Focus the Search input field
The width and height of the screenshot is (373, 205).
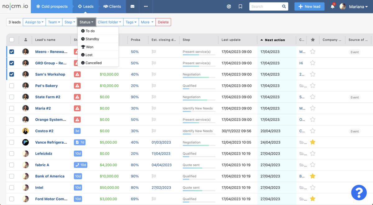pyautogui.click(x=265, y=7)
